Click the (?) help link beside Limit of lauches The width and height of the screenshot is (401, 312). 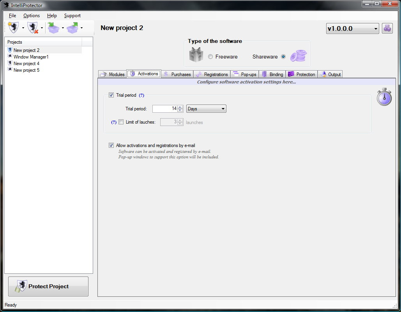coord(114,122)
